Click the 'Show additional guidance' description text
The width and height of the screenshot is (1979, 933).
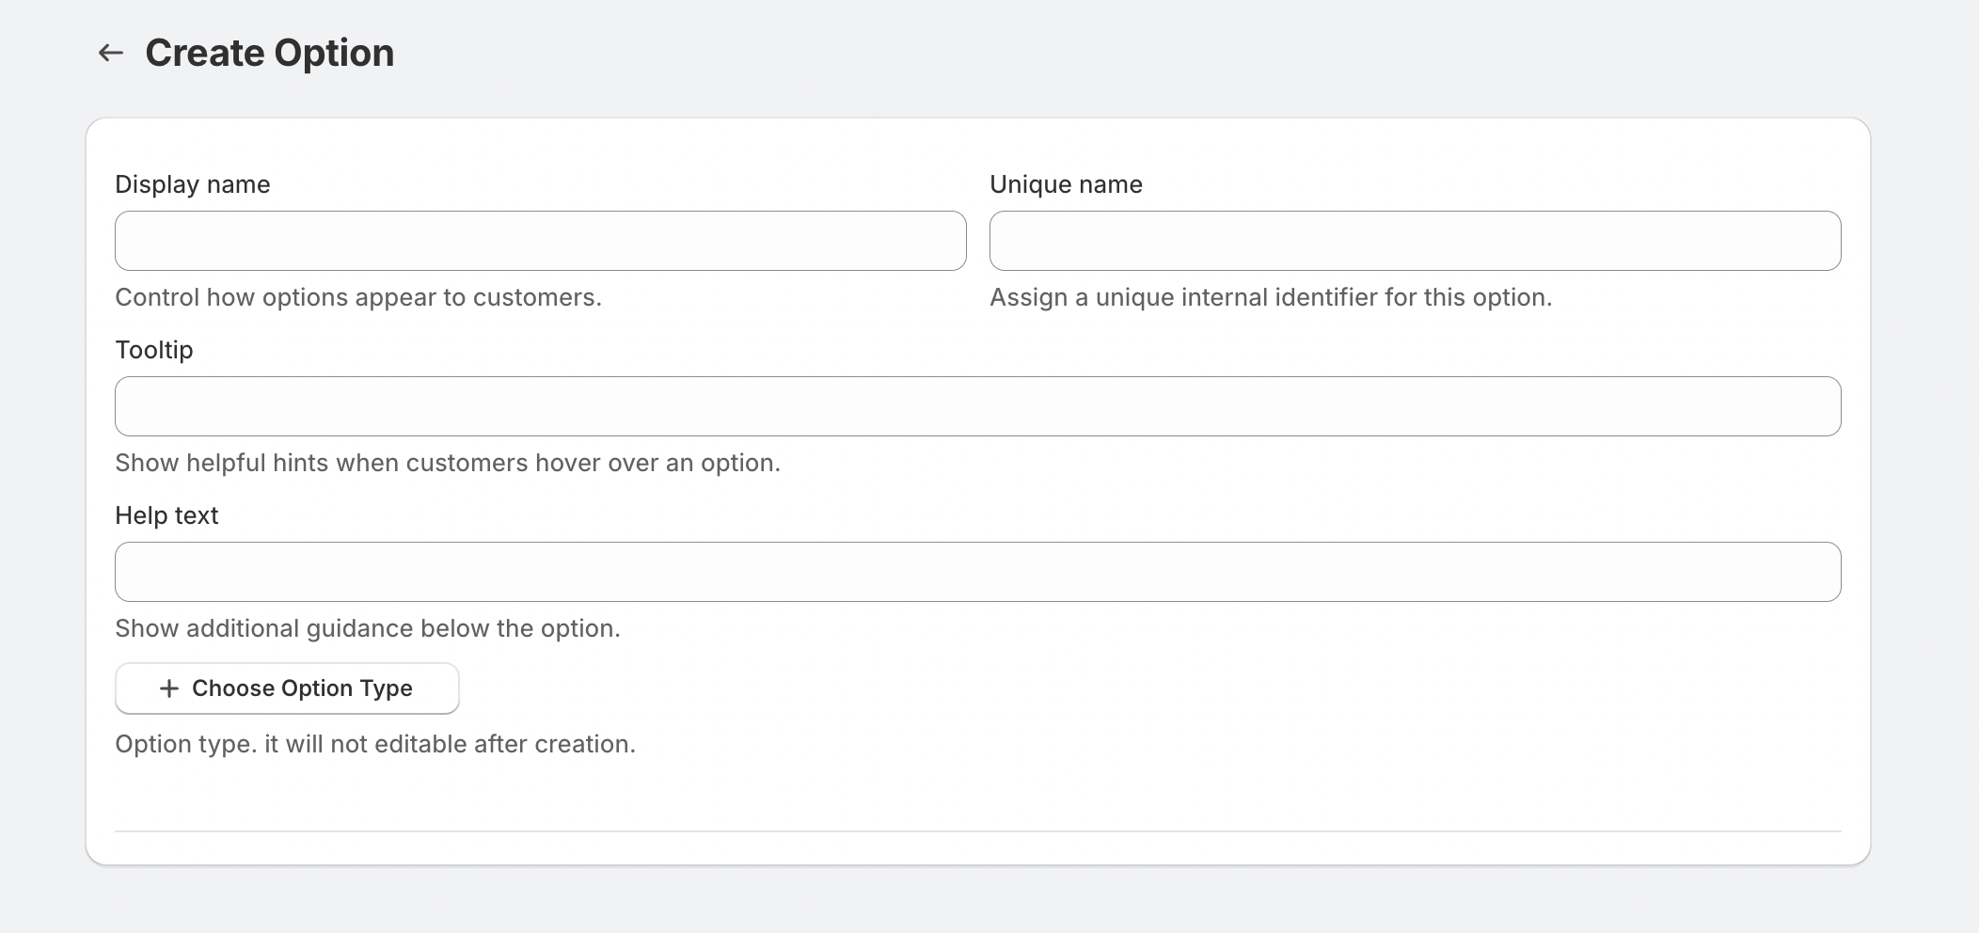[367, 628]
